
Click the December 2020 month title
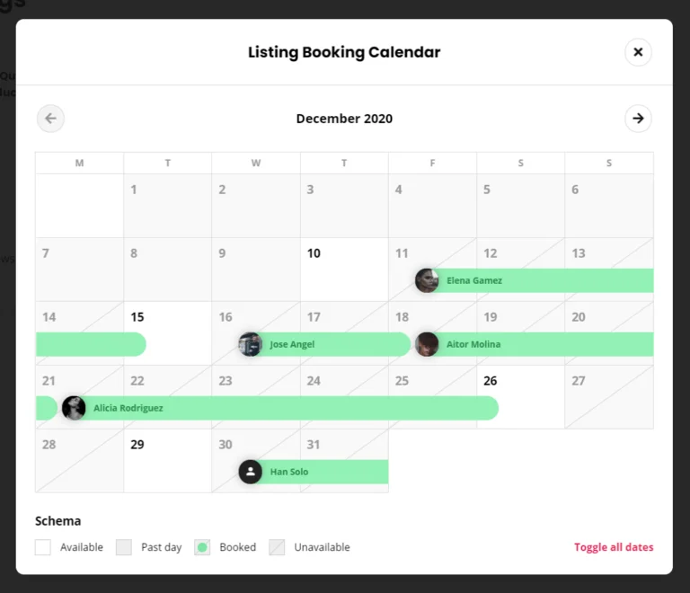(344, 119)
